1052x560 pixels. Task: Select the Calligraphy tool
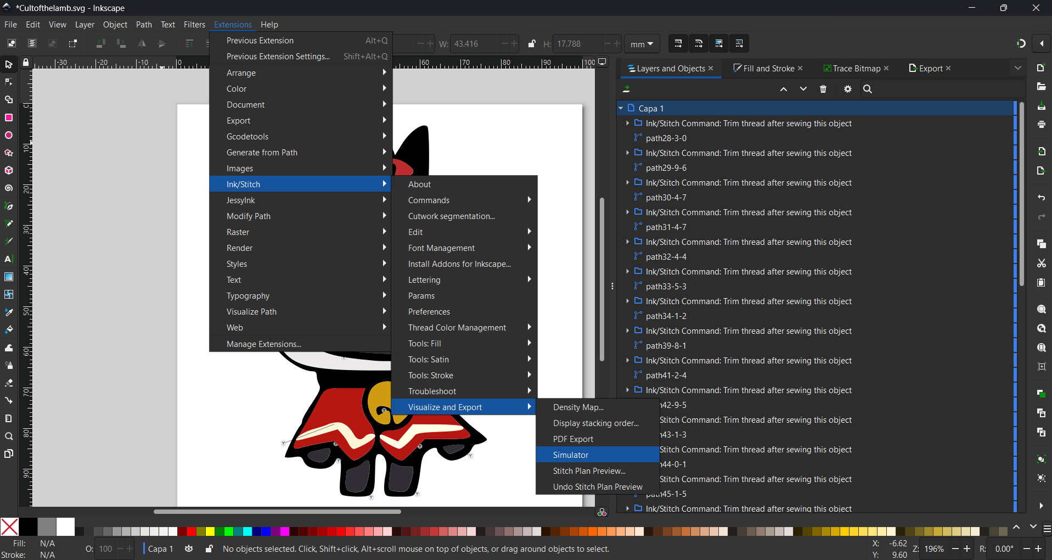pos(9,241)
